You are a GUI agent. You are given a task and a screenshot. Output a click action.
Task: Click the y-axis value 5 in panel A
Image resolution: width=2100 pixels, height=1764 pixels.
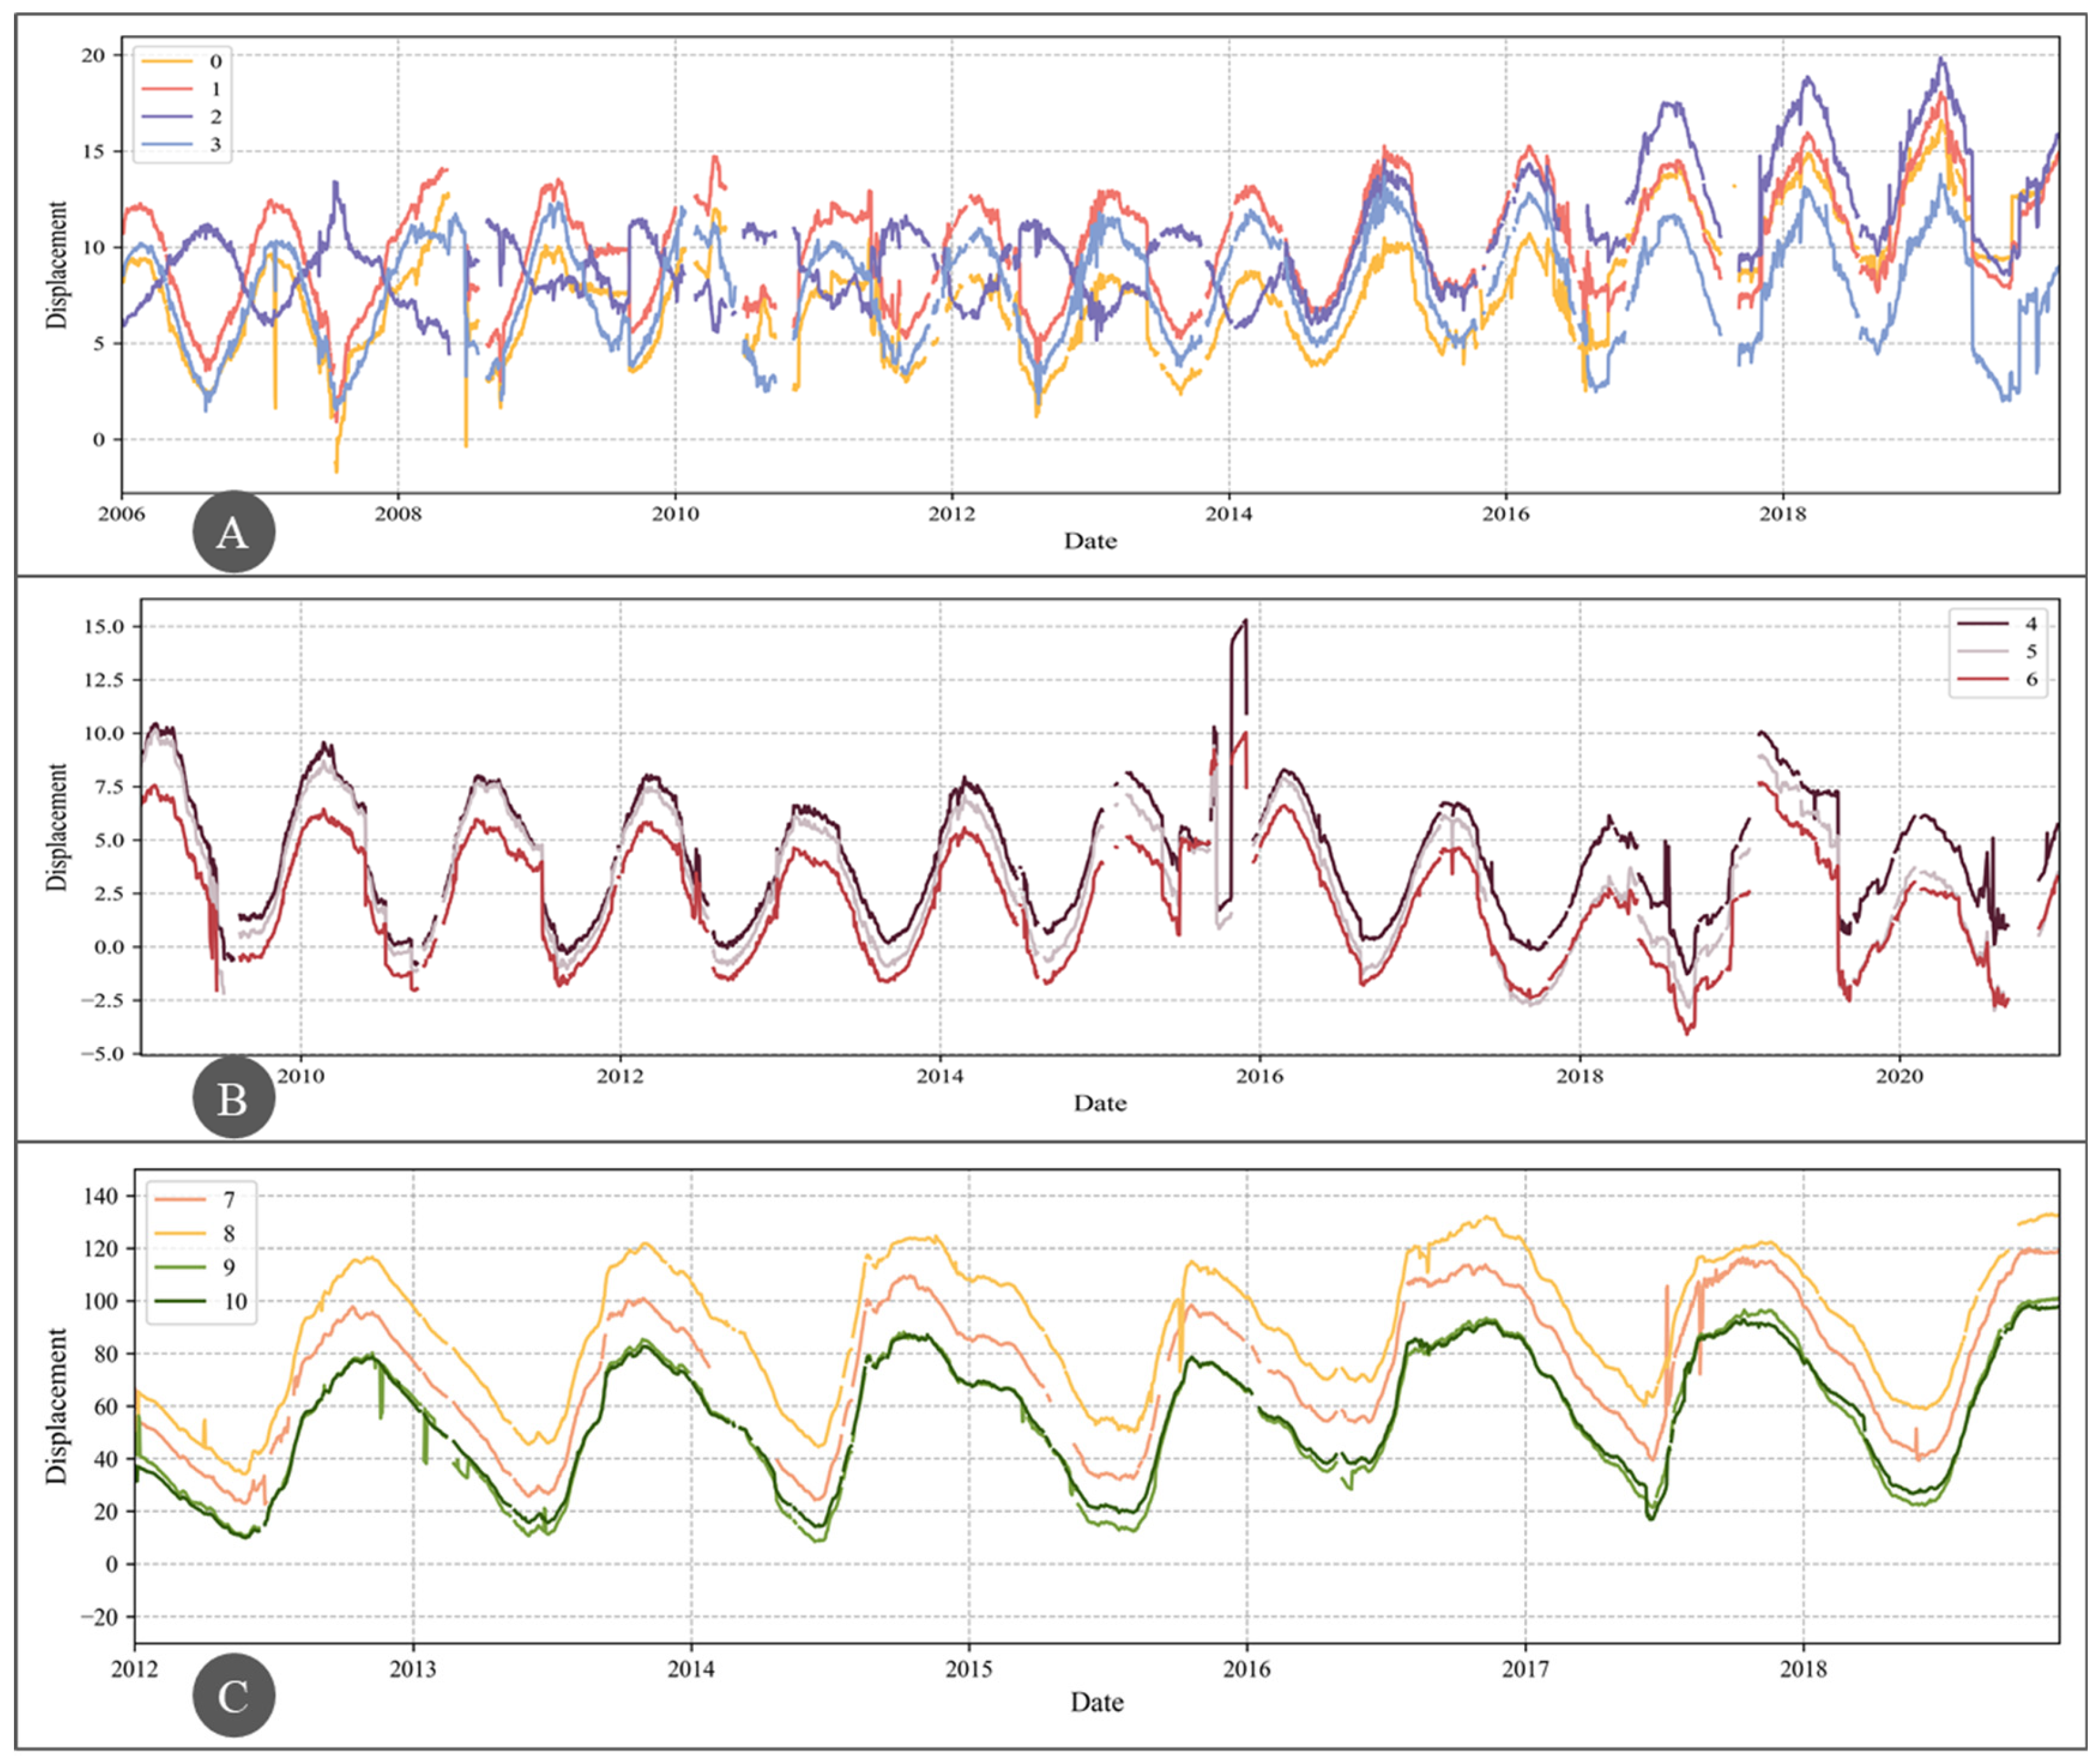pyautogui.click(x=99, y=343)
